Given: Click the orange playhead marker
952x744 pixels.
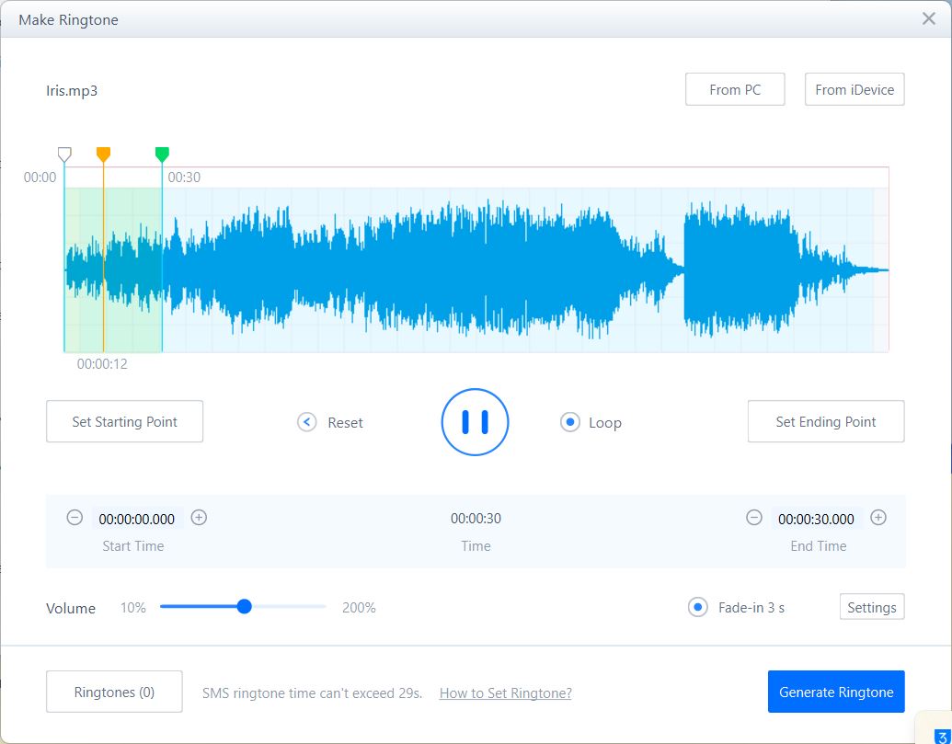Looking at the screenshot, I should 103,154.
